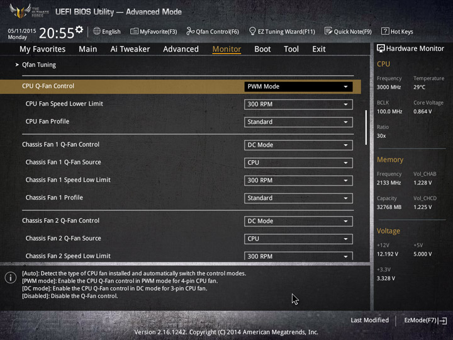
Task: Go to the Advanced tab
Action: [181, 49]
